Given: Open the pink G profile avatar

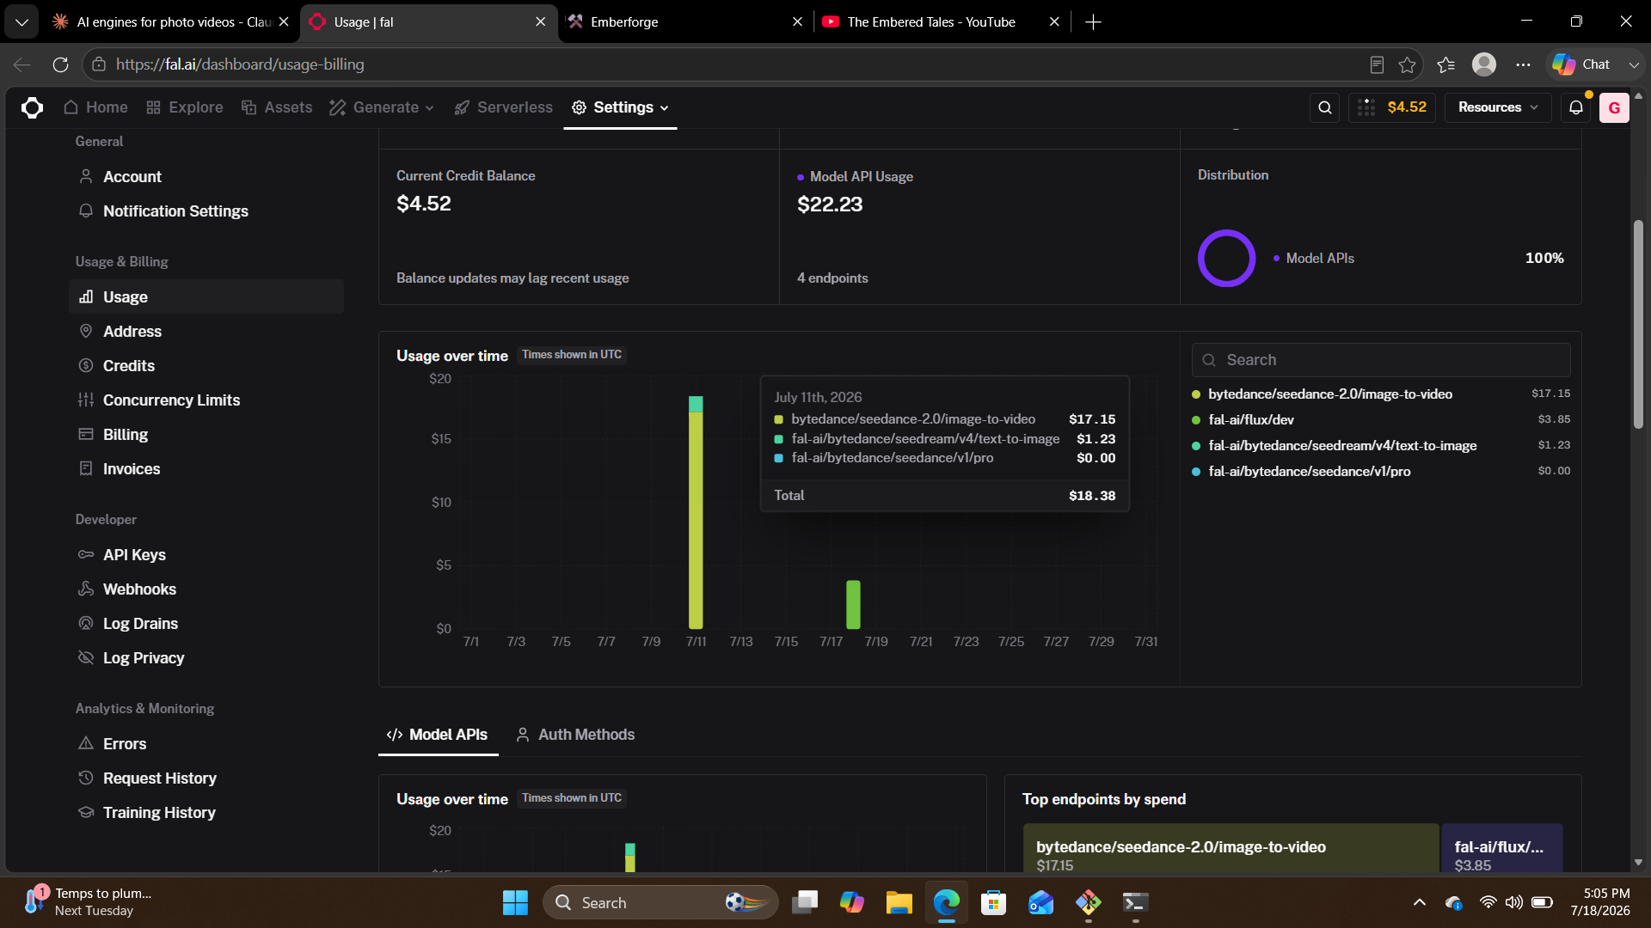Looking at the screenshot, I should (x=1614, y=107).
